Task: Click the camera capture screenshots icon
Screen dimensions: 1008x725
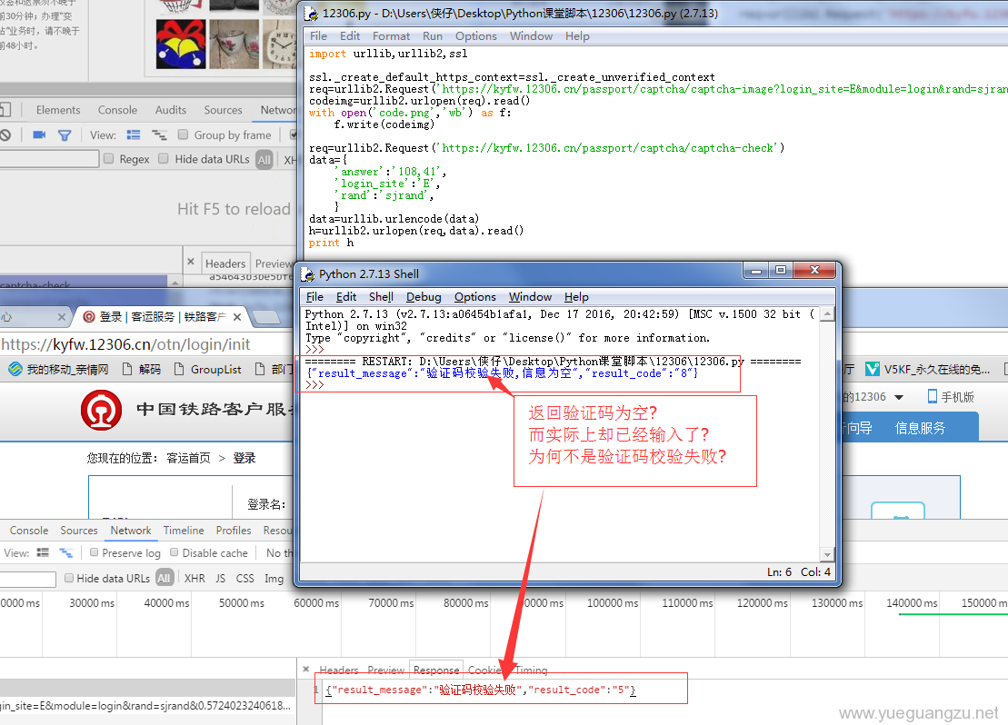Action: click(x=39, y=135)
